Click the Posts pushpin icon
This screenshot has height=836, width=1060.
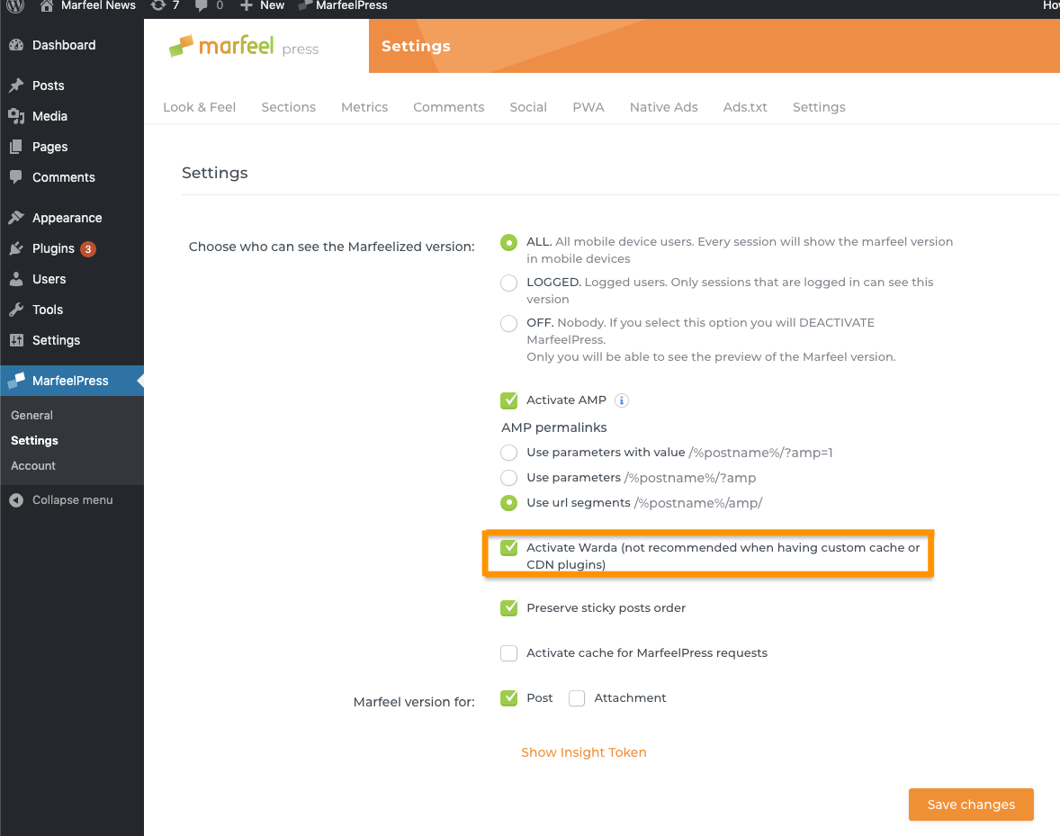click(x=16, y=85)
